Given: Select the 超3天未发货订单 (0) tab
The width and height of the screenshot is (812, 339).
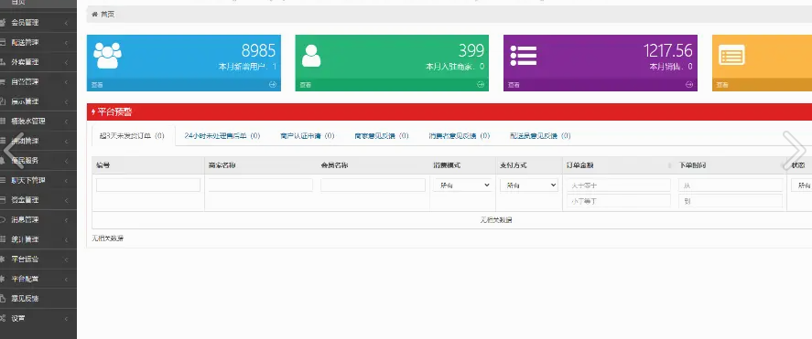Looking at the screenshot, I should (x=132, y=136).
